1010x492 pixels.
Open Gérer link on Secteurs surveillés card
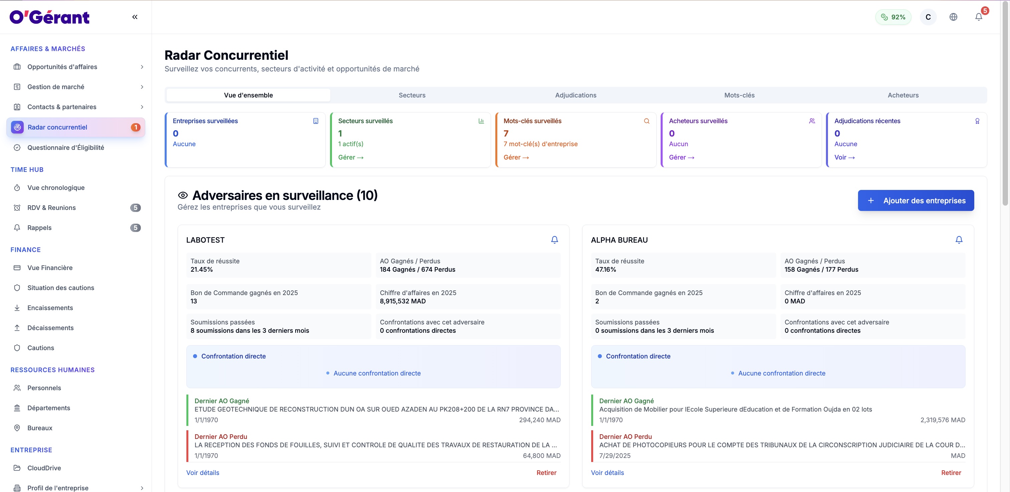[x=350, y=158]
